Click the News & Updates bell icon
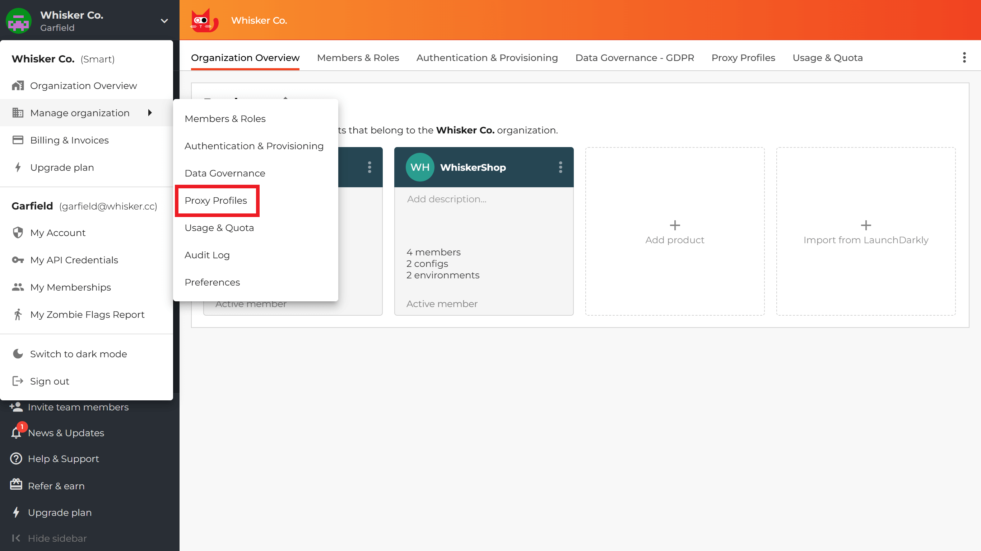Viewport: 981px width, 551px height. (x=16, y=433)
